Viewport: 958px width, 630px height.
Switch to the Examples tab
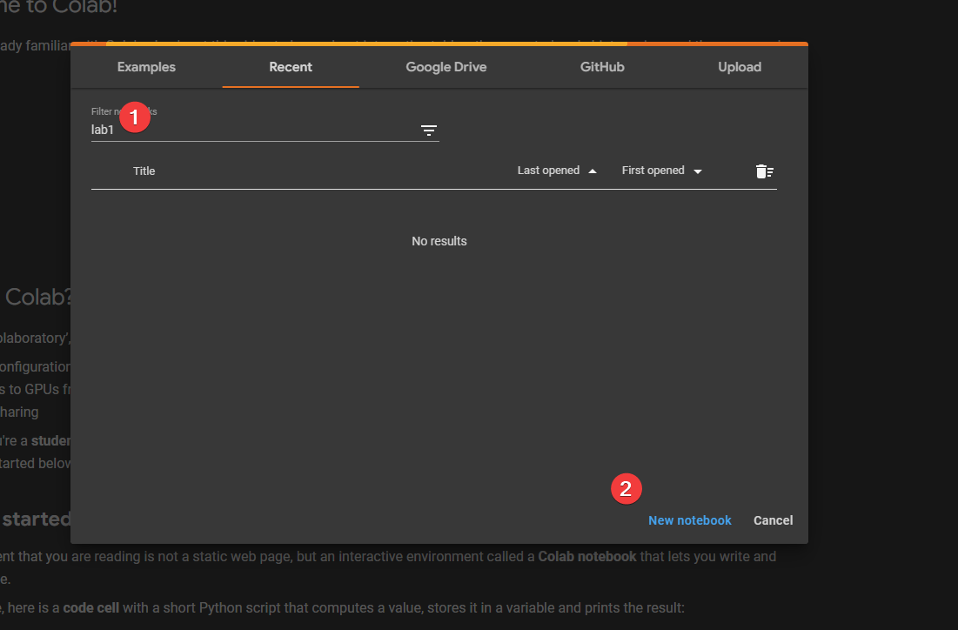(146, 67)
